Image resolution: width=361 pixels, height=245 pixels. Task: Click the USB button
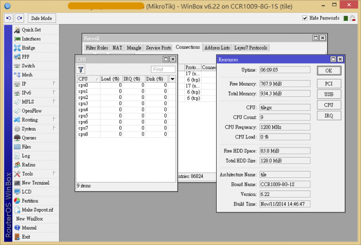[329, 94]
